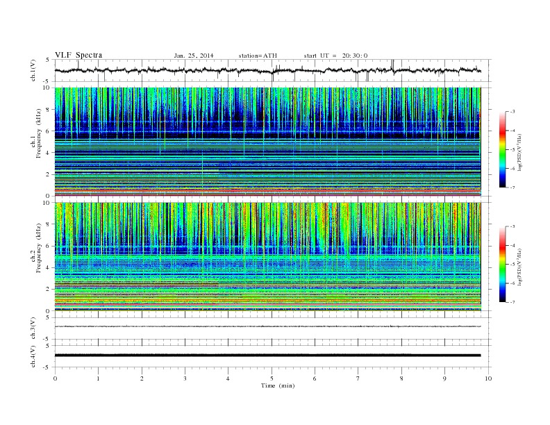Click the ch.4 voltage waveform thick trace
Viewport: 550px width, 425px height.
[268, 356]
